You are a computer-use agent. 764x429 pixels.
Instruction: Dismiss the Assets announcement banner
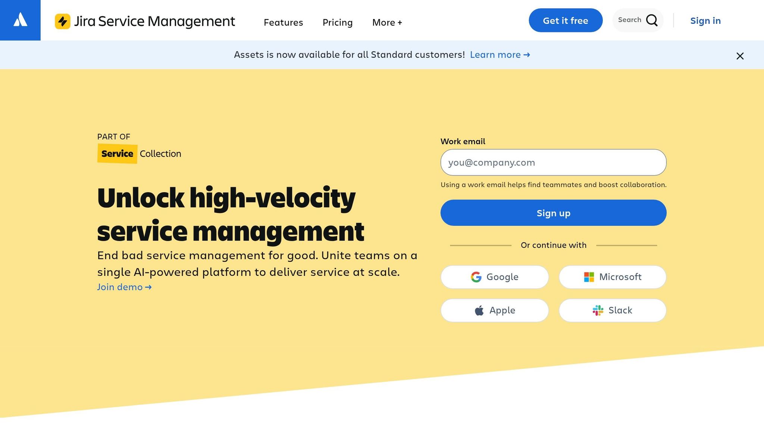740,56
